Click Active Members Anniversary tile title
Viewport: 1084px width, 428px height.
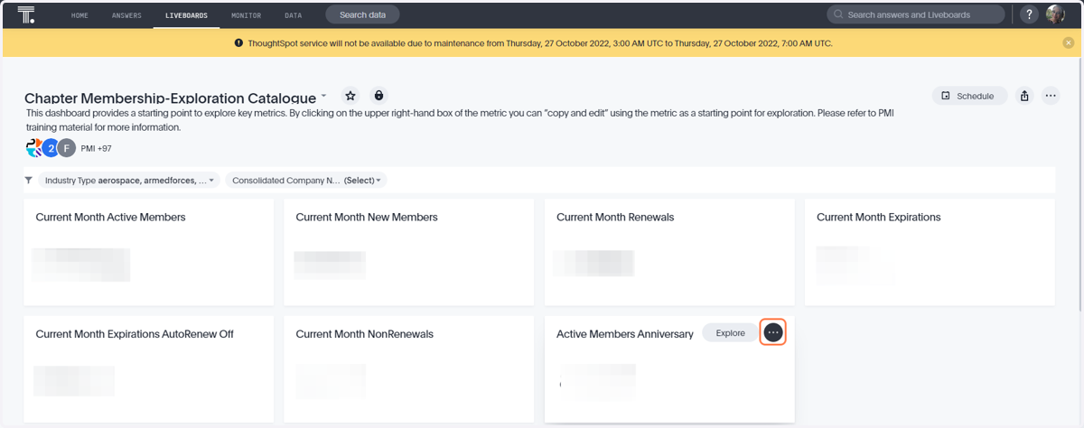(x=625, y=334)
